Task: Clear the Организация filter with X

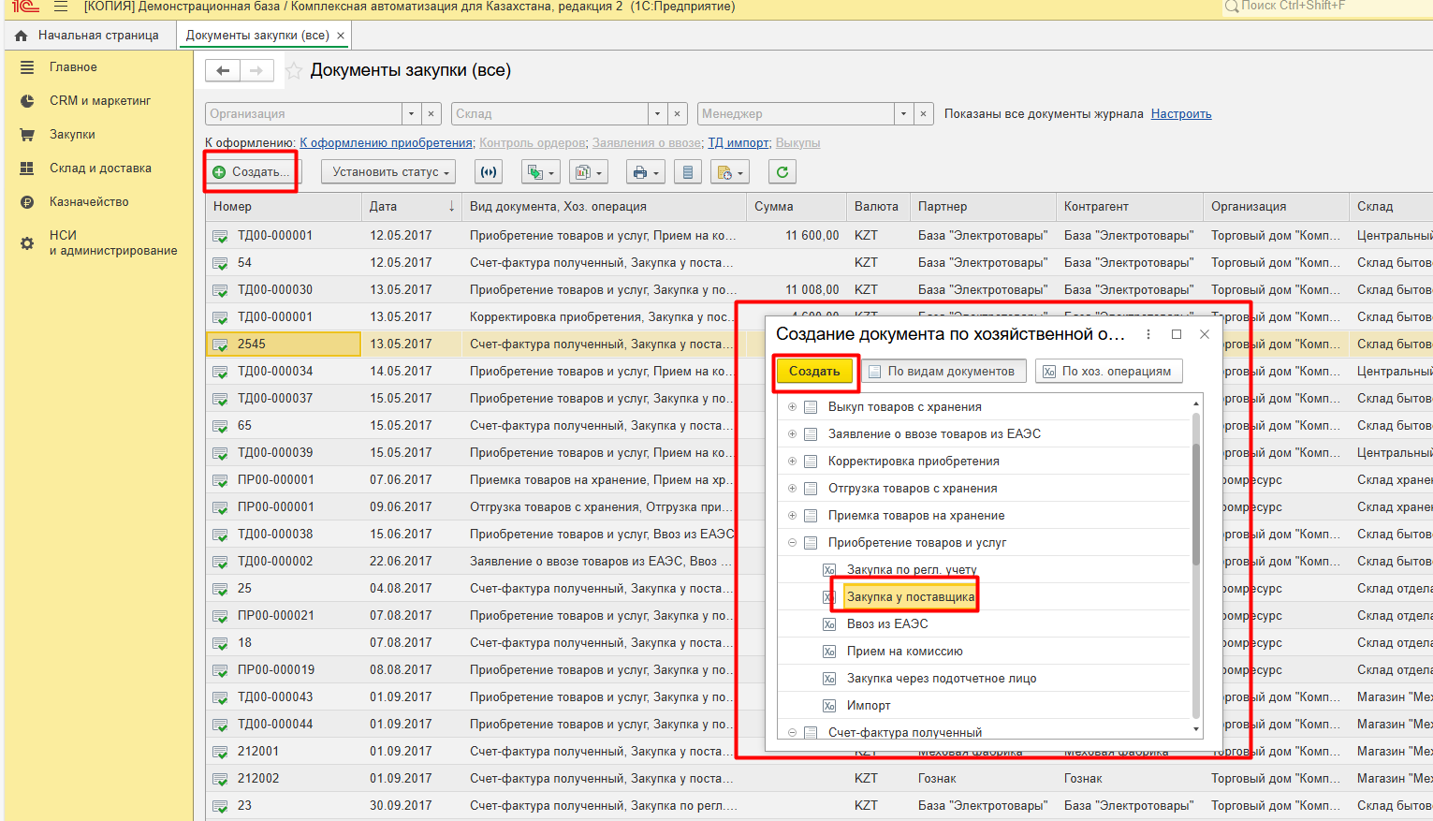Action: 431,114
